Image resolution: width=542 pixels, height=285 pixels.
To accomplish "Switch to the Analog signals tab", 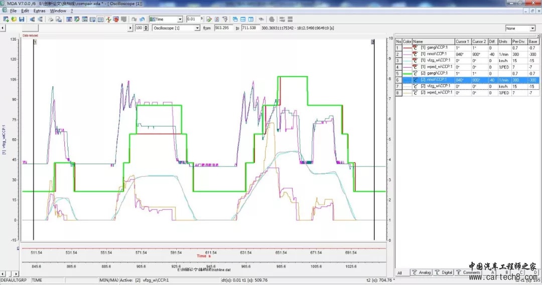I will [x=422, y=272].
